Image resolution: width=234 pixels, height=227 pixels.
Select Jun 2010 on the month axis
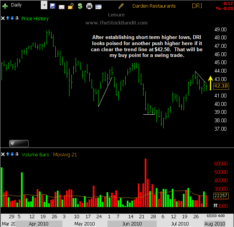(x=129, y=223)
